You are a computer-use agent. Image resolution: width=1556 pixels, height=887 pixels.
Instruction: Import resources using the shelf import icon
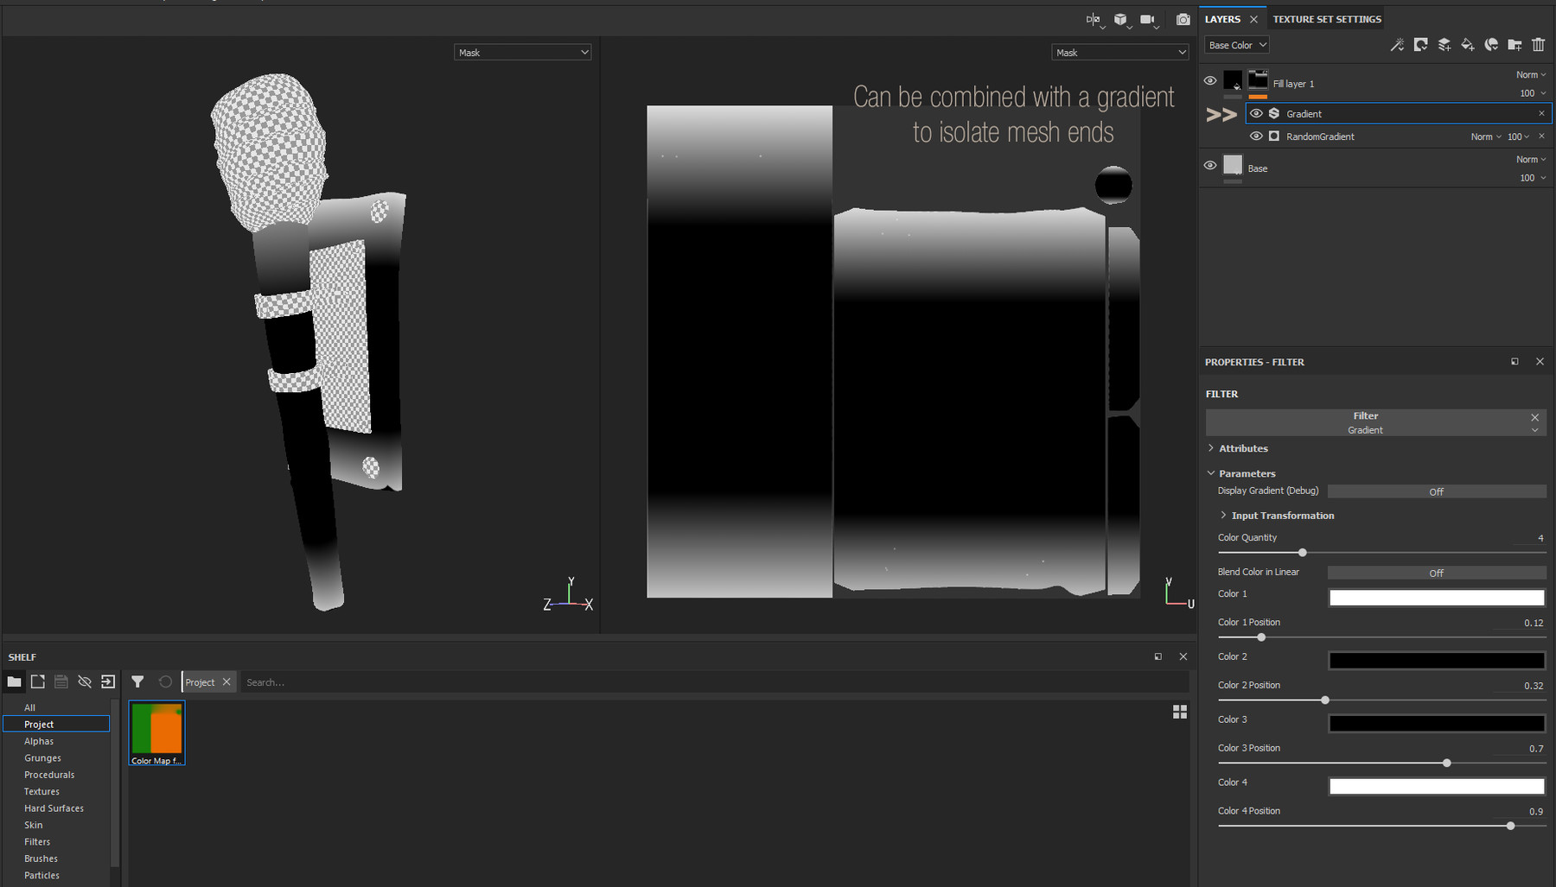107,681
